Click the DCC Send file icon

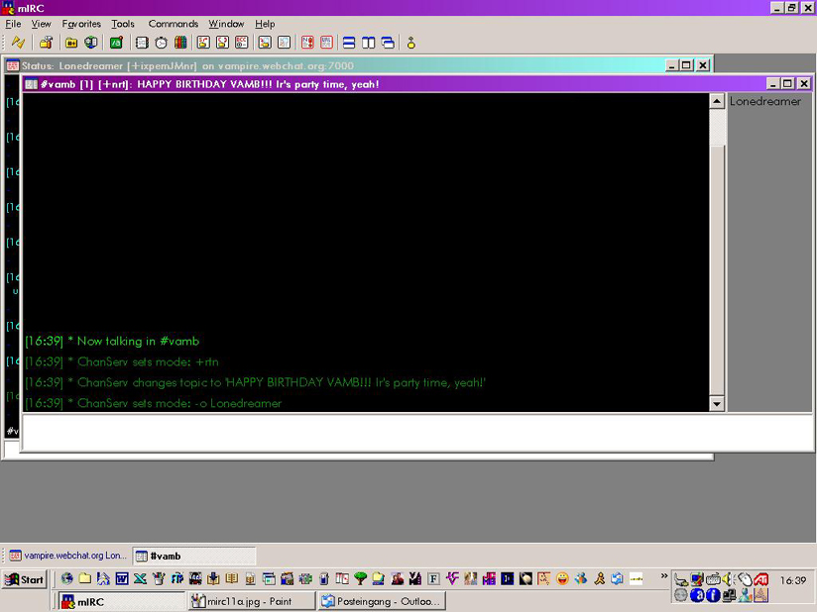(x=203, y=43)
